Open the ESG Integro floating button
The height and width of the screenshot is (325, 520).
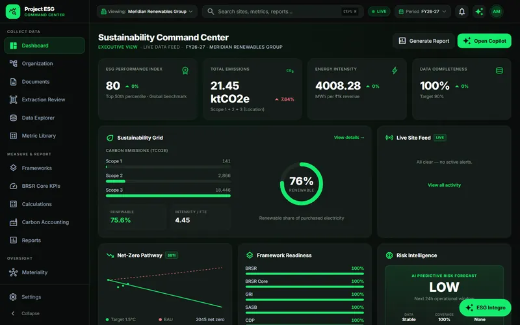(x=485, y=307)
